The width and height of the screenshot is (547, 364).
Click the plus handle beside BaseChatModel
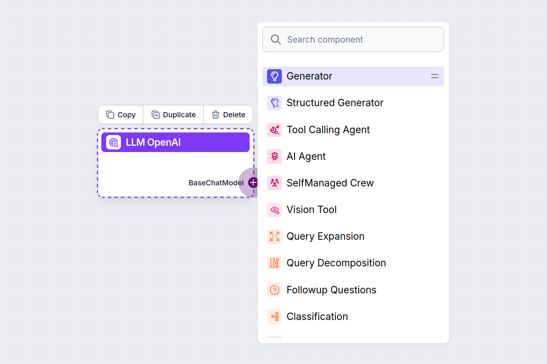pos(253,182)
